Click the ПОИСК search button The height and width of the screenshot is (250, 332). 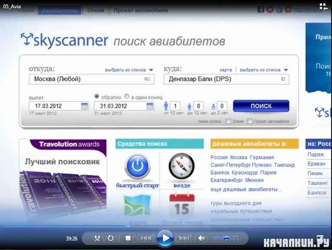tap(261, 106)
